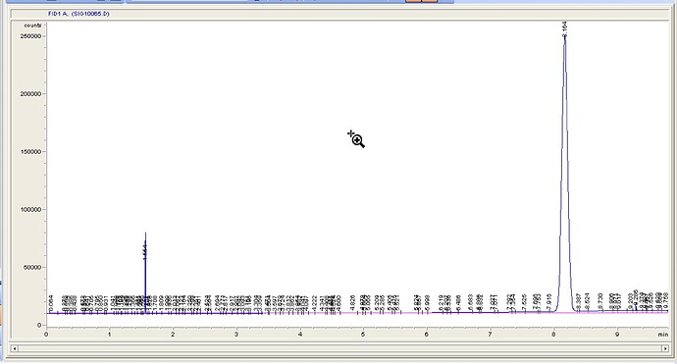Click the 200000 tick on the counts axis
This screenshot has height=364, width=677.
click(30, 94)
